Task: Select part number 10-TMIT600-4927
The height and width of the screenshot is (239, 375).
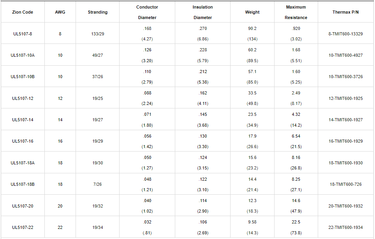Action: [345, 55]
